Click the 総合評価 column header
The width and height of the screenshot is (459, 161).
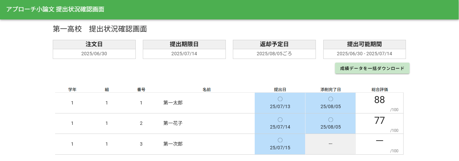click(x=380, y=90)
